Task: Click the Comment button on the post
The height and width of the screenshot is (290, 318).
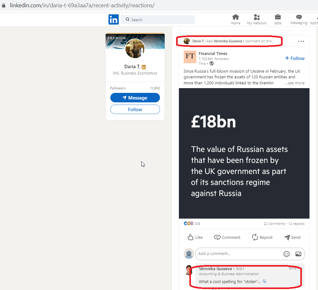Action: (227, 237)
